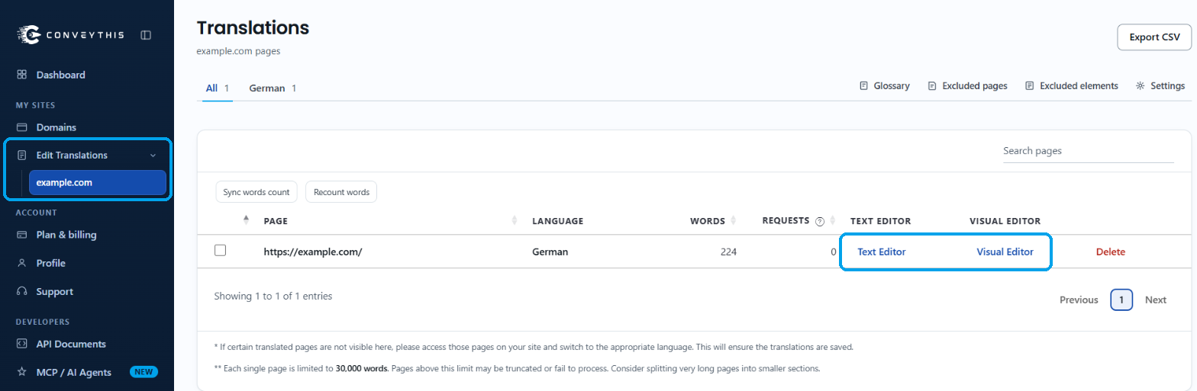Screen dimensions: 1197x391
Task: Click the Requests help question-mark icon
Action: pyautogui.click(x=820, y=222)
